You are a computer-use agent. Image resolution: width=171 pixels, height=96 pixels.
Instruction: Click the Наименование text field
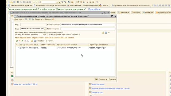click(x=88, y=25)
